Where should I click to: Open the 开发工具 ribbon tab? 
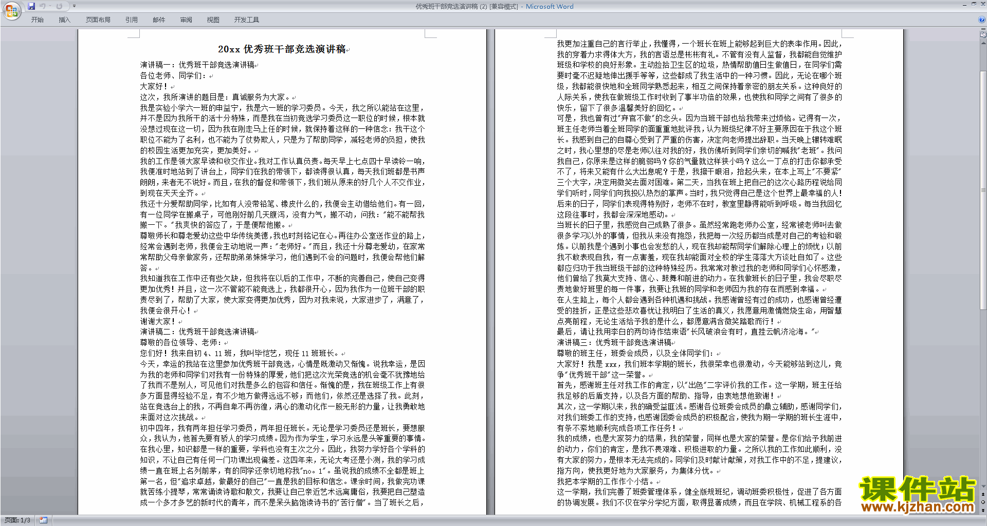pyautogui.click(x=247, y=20)
